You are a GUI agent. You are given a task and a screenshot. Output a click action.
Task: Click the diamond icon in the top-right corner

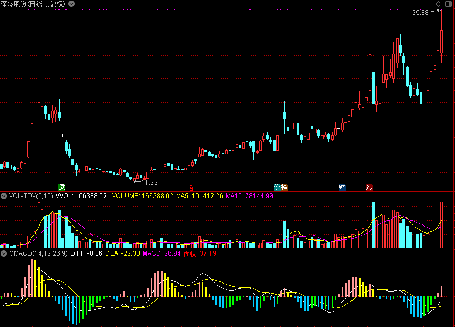(x=437, y=4)
